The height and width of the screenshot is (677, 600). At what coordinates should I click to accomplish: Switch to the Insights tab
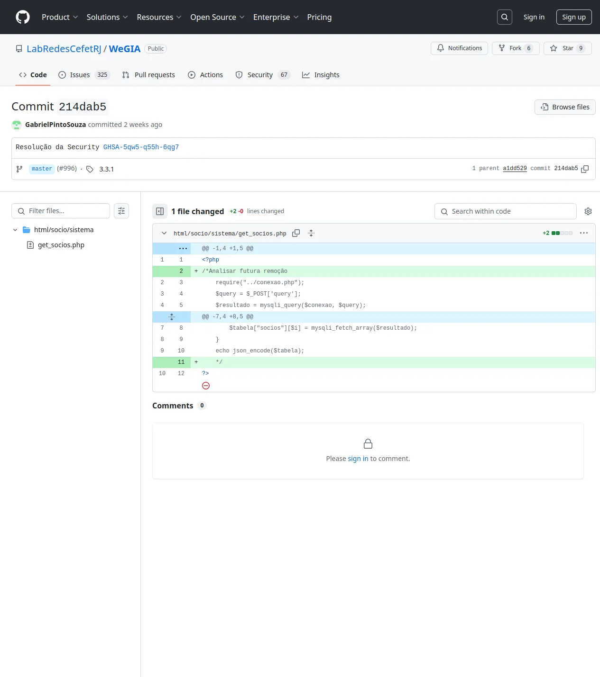pyautogui.click(x=321, y=75)
